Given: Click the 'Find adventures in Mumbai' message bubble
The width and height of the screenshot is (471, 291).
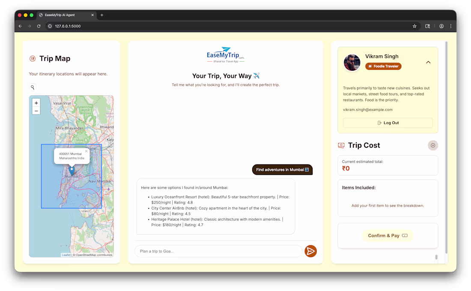Looking at the screenshot, I should click(x=282, y=170).
